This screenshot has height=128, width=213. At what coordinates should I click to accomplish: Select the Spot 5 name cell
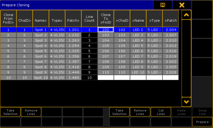click(41, 51)
